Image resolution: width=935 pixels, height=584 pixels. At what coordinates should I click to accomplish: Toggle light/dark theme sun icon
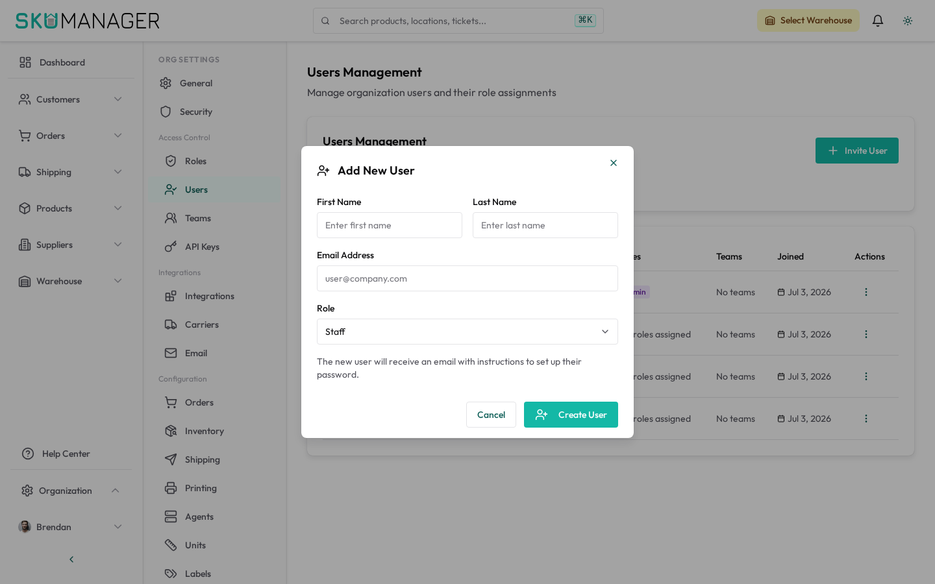(908, 21)
